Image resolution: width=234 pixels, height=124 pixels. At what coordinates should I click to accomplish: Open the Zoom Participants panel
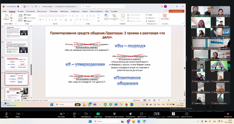pyautogui.click(x=61, y=113)
